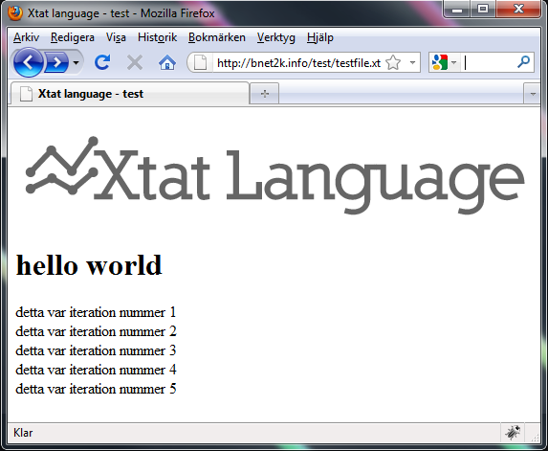The height and width of the screenshot is (451, 548).
Task: Open the back/forward history dropdown arrow
Action: tap(76, 63)
